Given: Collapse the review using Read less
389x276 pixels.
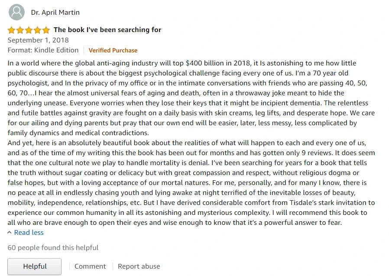Looking at the screenshot, I should [x=29, y=232].
